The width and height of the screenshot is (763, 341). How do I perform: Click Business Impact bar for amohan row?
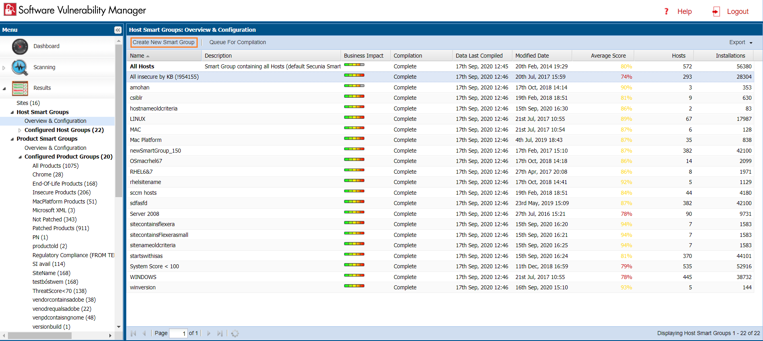[x=354, y=85]
